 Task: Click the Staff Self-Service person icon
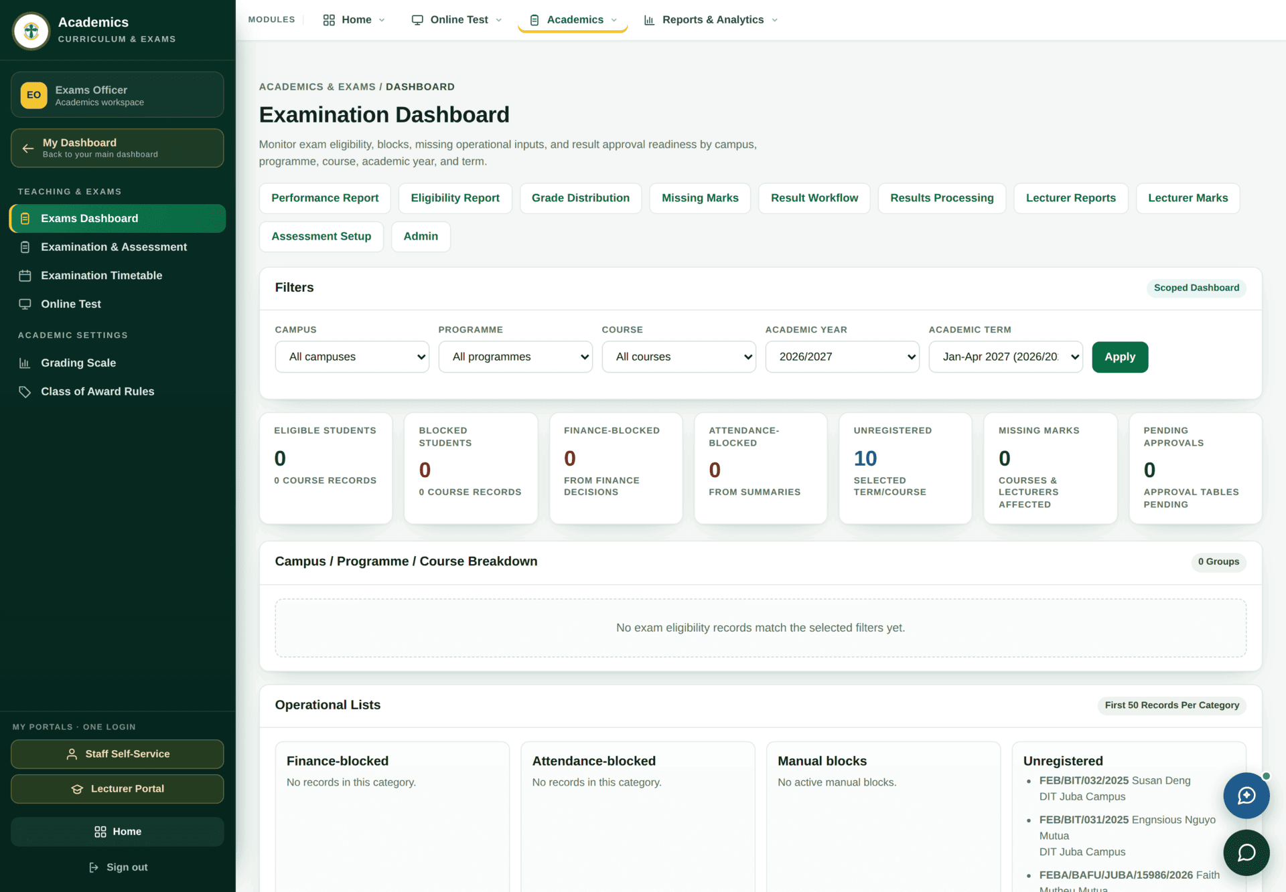(72, 754)
